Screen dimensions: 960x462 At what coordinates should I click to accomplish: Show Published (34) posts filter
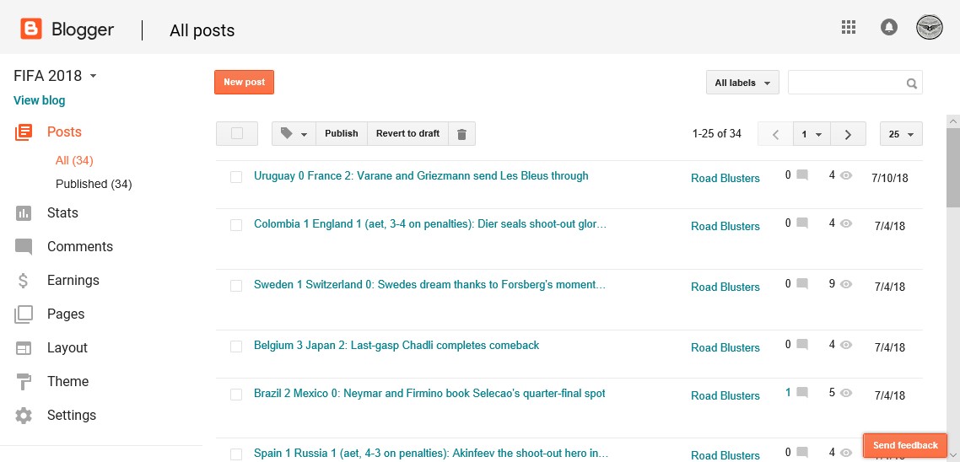coord(94,184)
